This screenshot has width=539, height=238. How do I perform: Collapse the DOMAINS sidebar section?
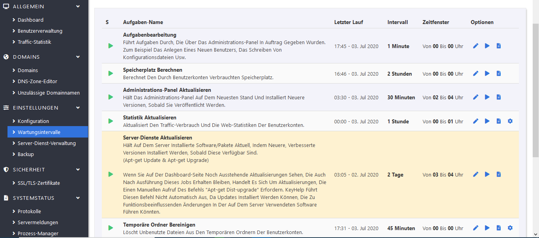[x=78, y=57]
